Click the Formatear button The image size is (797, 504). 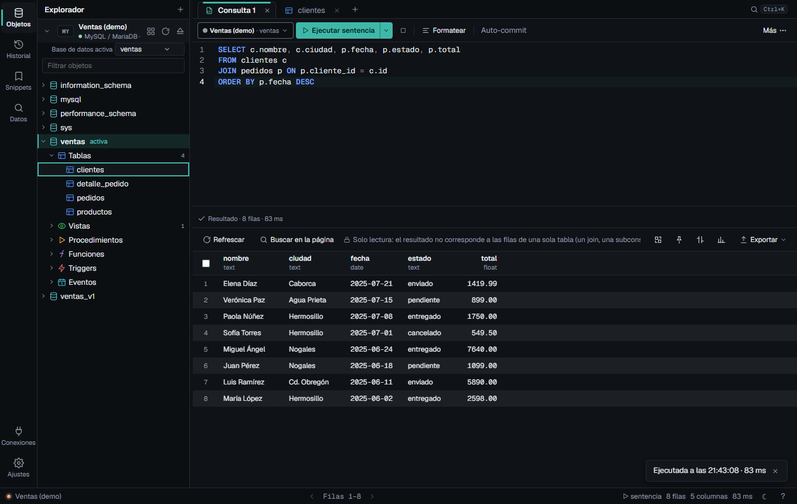click(x=444, y=30)
